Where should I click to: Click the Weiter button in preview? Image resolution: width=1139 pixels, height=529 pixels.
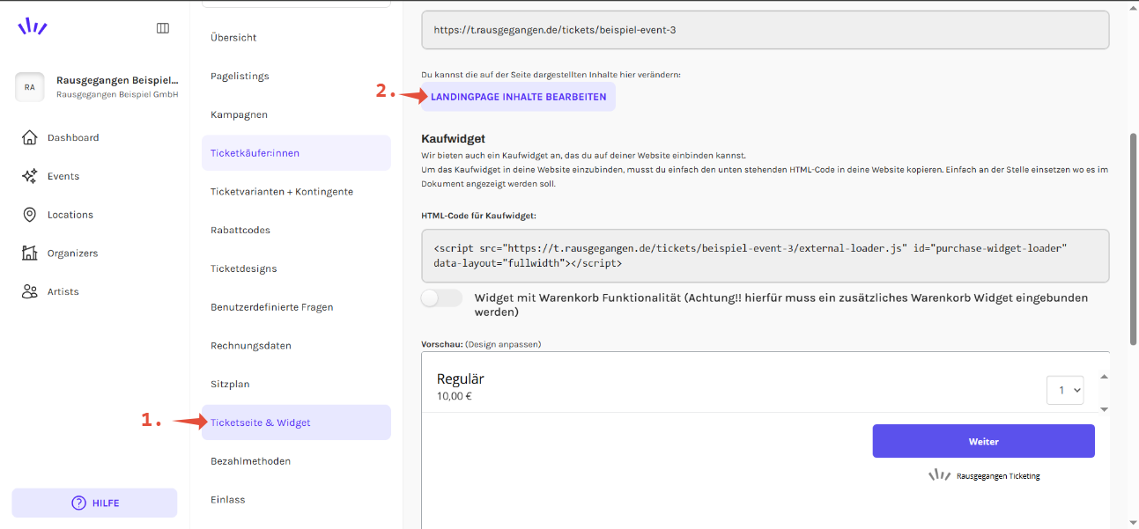coord(983,441)
